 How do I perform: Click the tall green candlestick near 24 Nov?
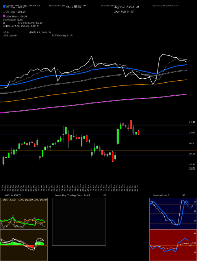118,136
